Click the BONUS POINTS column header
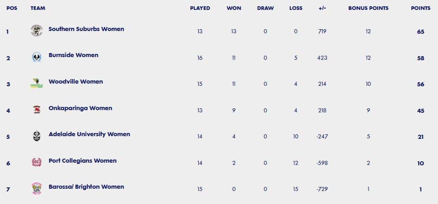This screenshot has height=204, width=438. click(x=368, y=9)
